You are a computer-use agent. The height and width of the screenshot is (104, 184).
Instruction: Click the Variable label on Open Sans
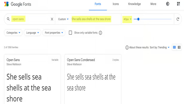55,60
